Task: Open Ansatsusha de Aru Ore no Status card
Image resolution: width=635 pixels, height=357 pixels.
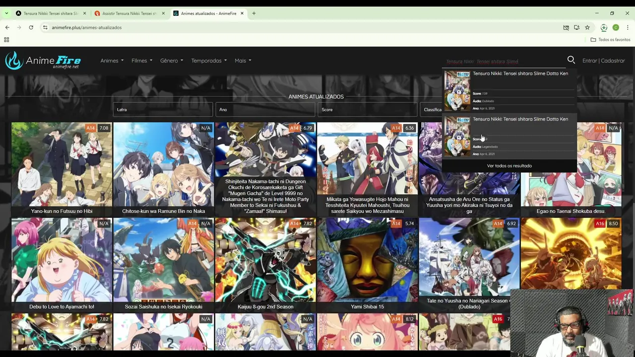Action: coord(469,194)
